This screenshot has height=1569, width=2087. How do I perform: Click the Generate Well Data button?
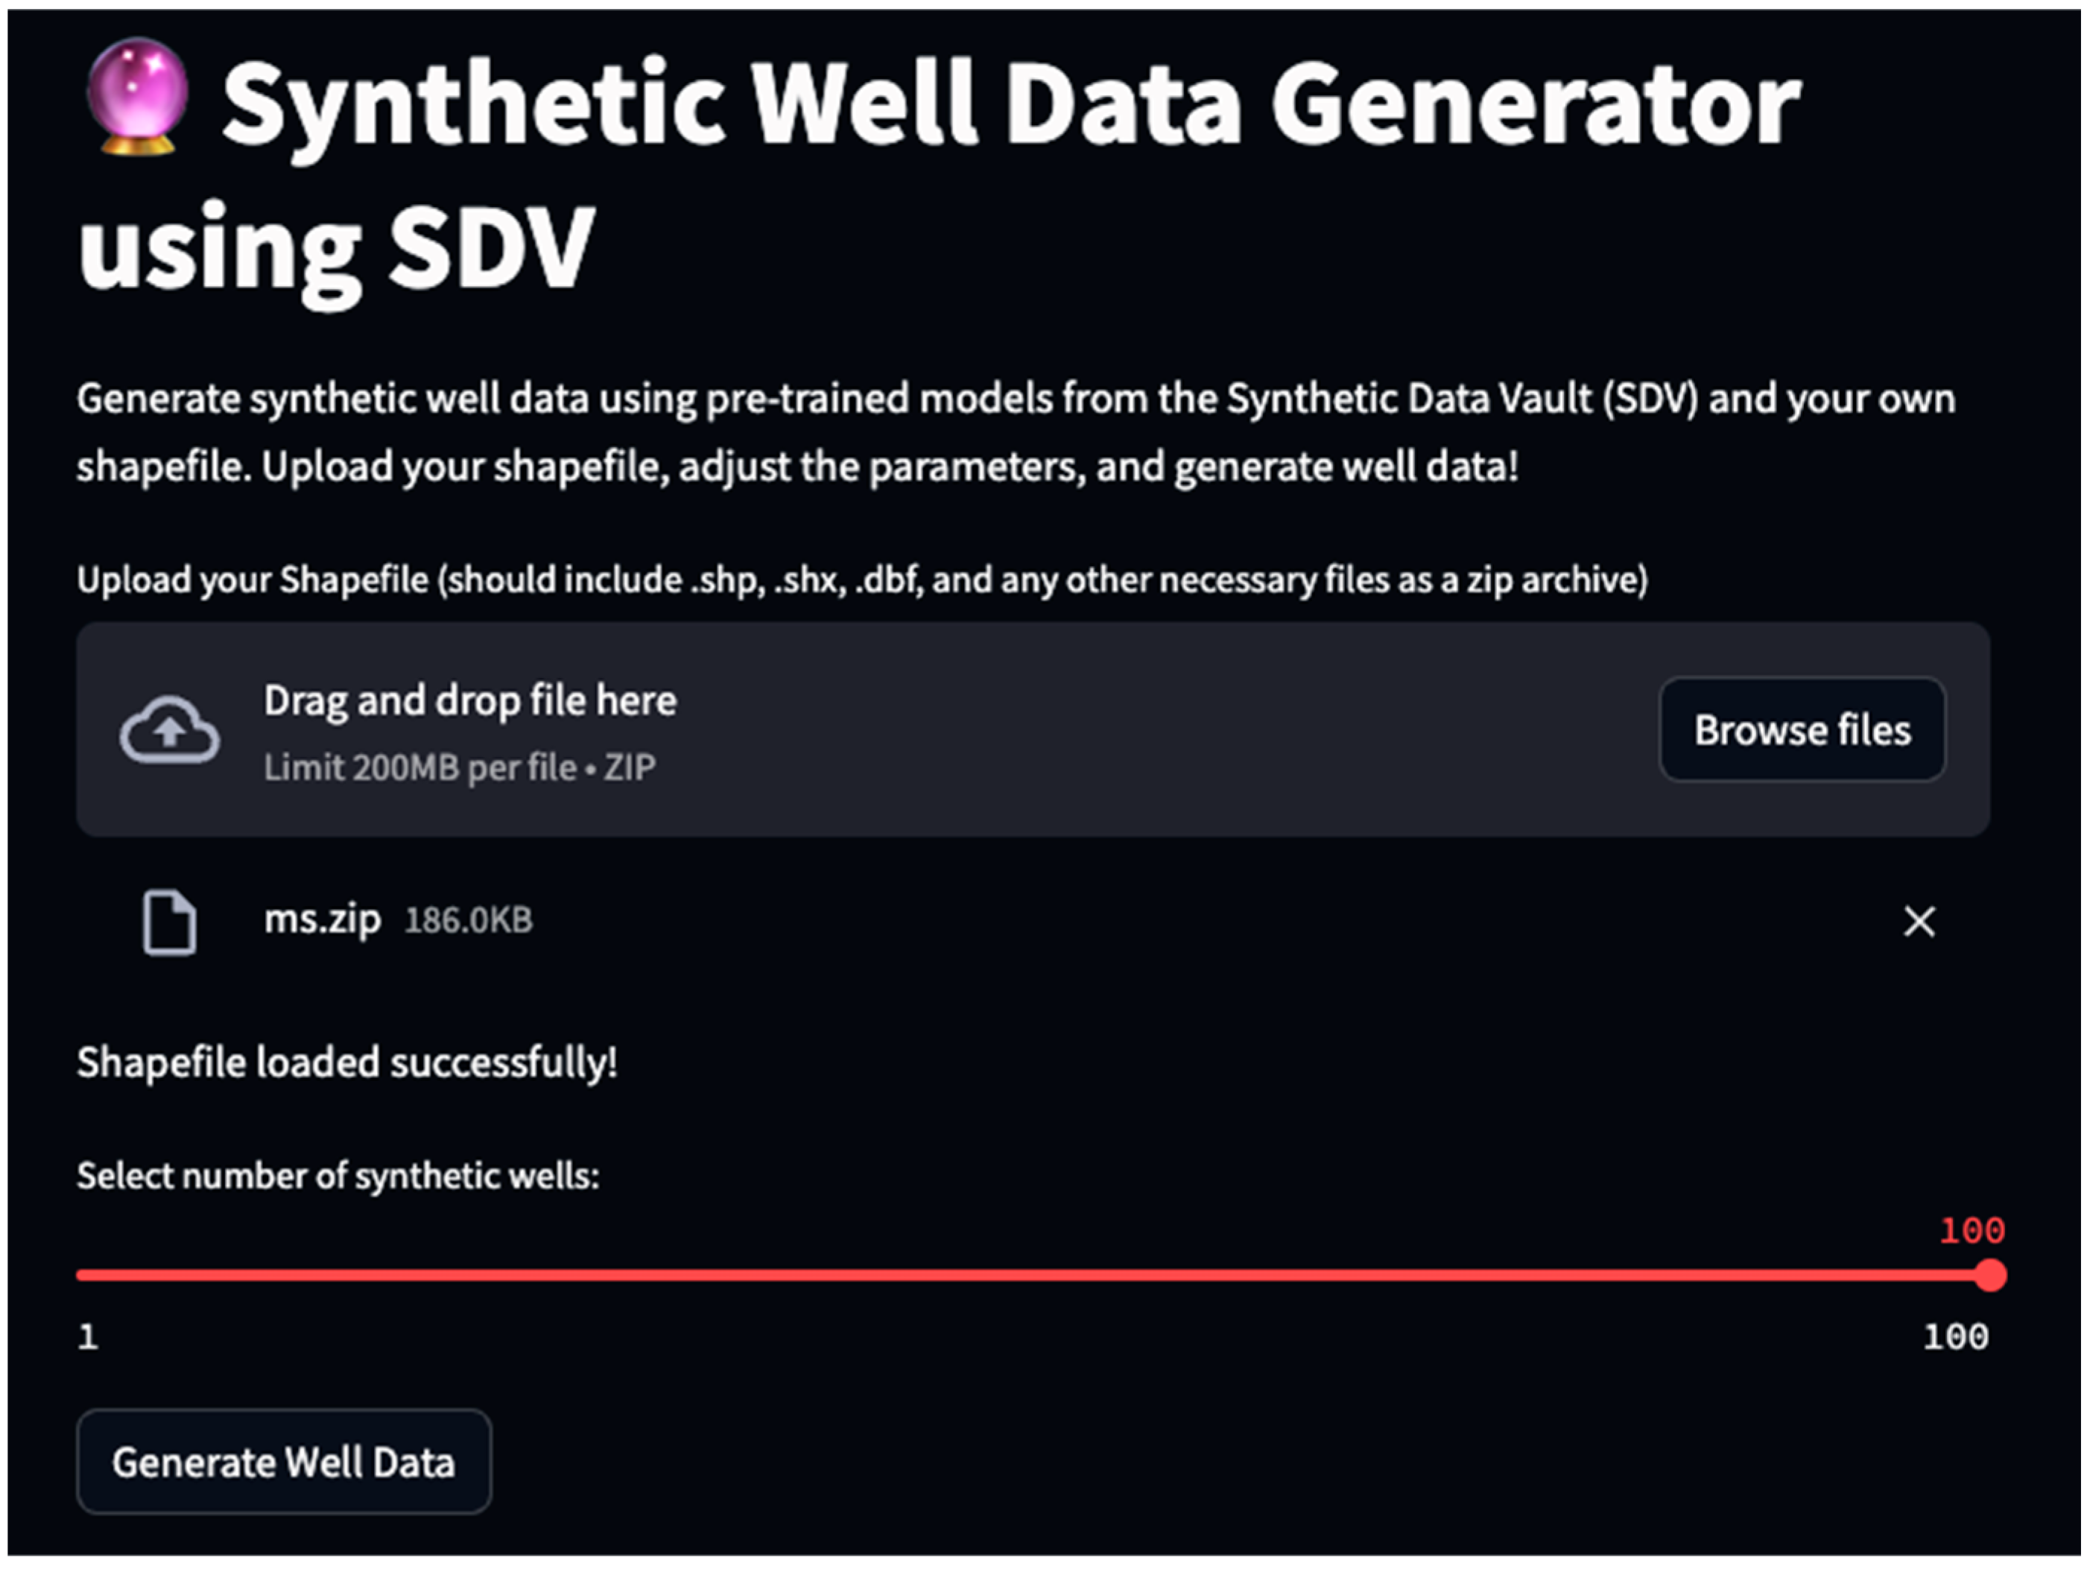tap(284, 1462)
